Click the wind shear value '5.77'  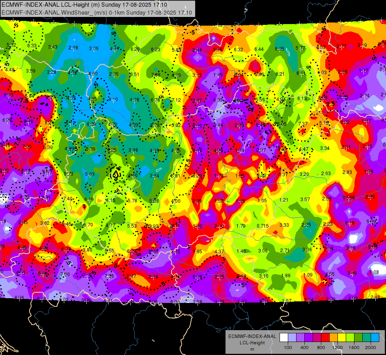point(300,48)
